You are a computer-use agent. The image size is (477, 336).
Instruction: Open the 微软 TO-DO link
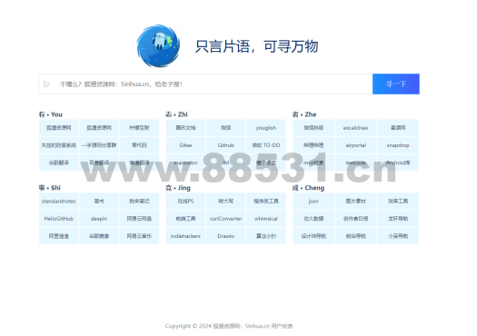[266, 145]
